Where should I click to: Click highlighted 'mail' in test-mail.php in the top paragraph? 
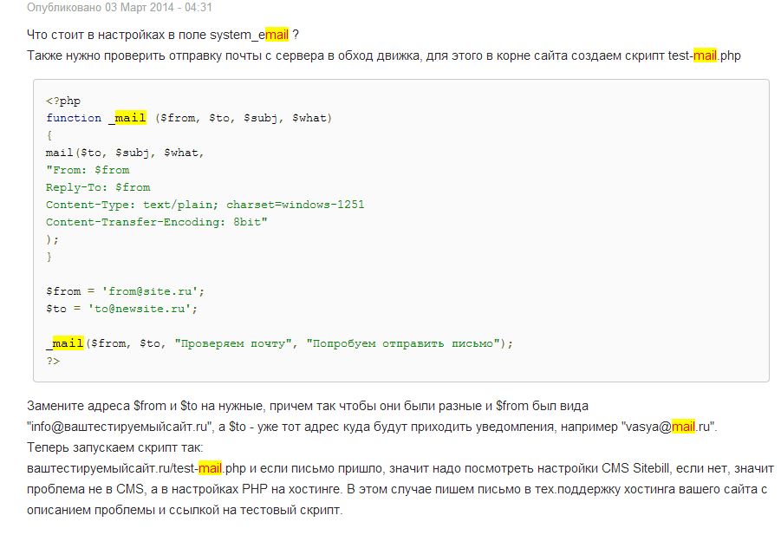tap(706, 55)
